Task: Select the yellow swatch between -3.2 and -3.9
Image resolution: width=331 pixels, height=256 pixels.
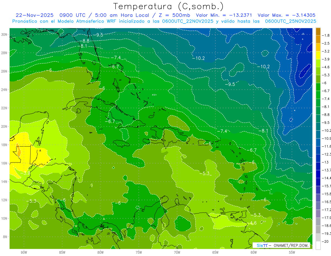Action: [x=318, y=55]
